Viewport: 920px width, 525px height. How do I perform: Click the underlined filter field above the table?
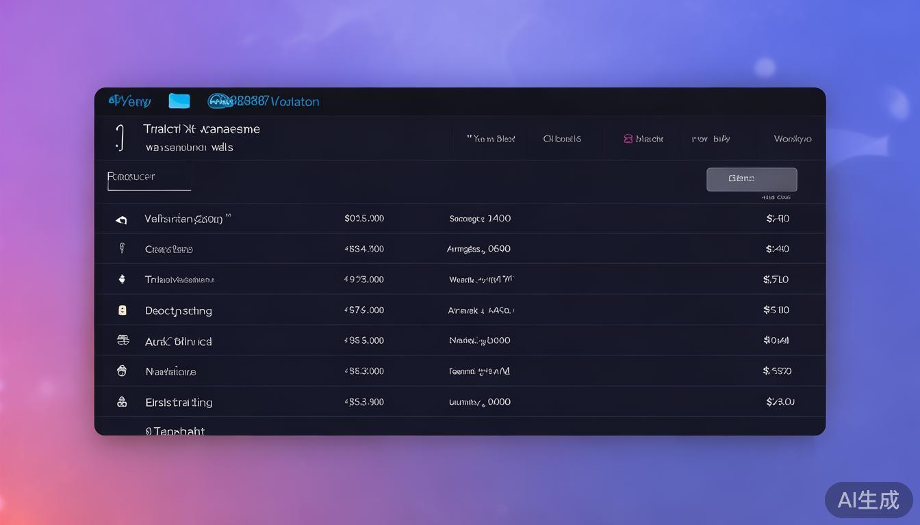coord(149,179)
